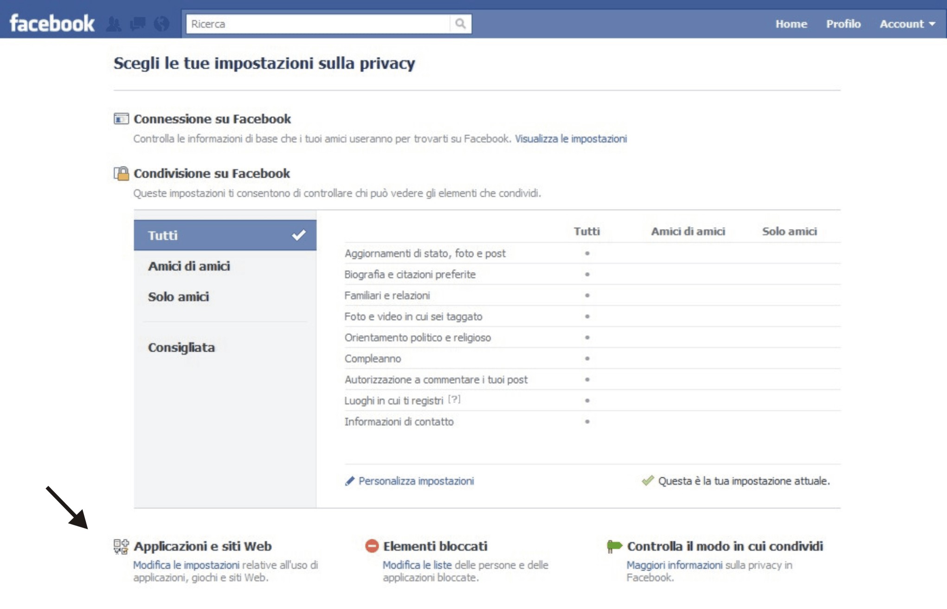947x609 pixels.
Task: Open Visualizza le impostazioni link
Action: point(571,139)
